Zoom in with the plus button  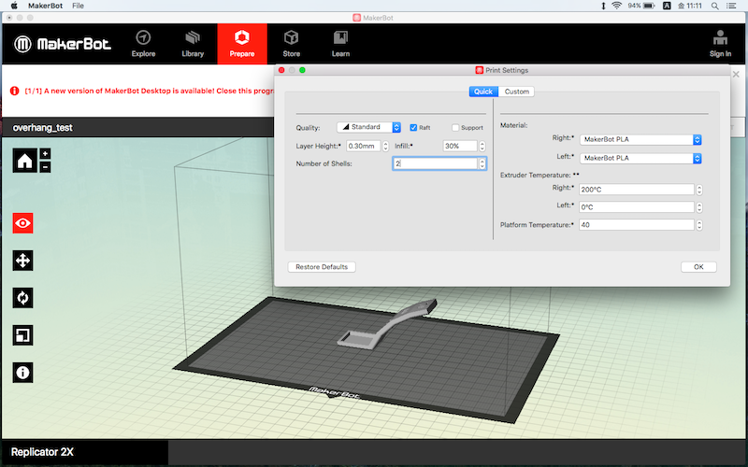click(45, 153)
